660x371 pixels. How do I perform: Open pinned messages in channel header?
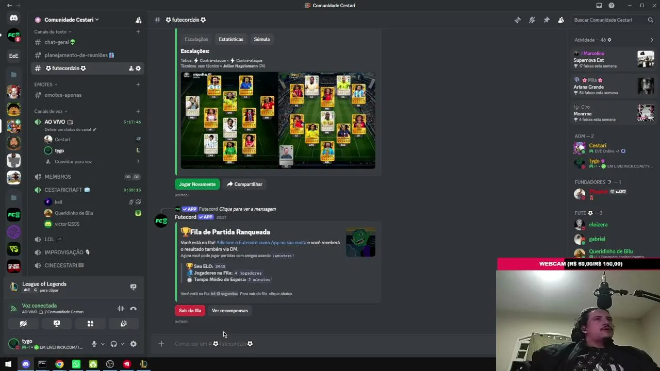click(547, 20)
